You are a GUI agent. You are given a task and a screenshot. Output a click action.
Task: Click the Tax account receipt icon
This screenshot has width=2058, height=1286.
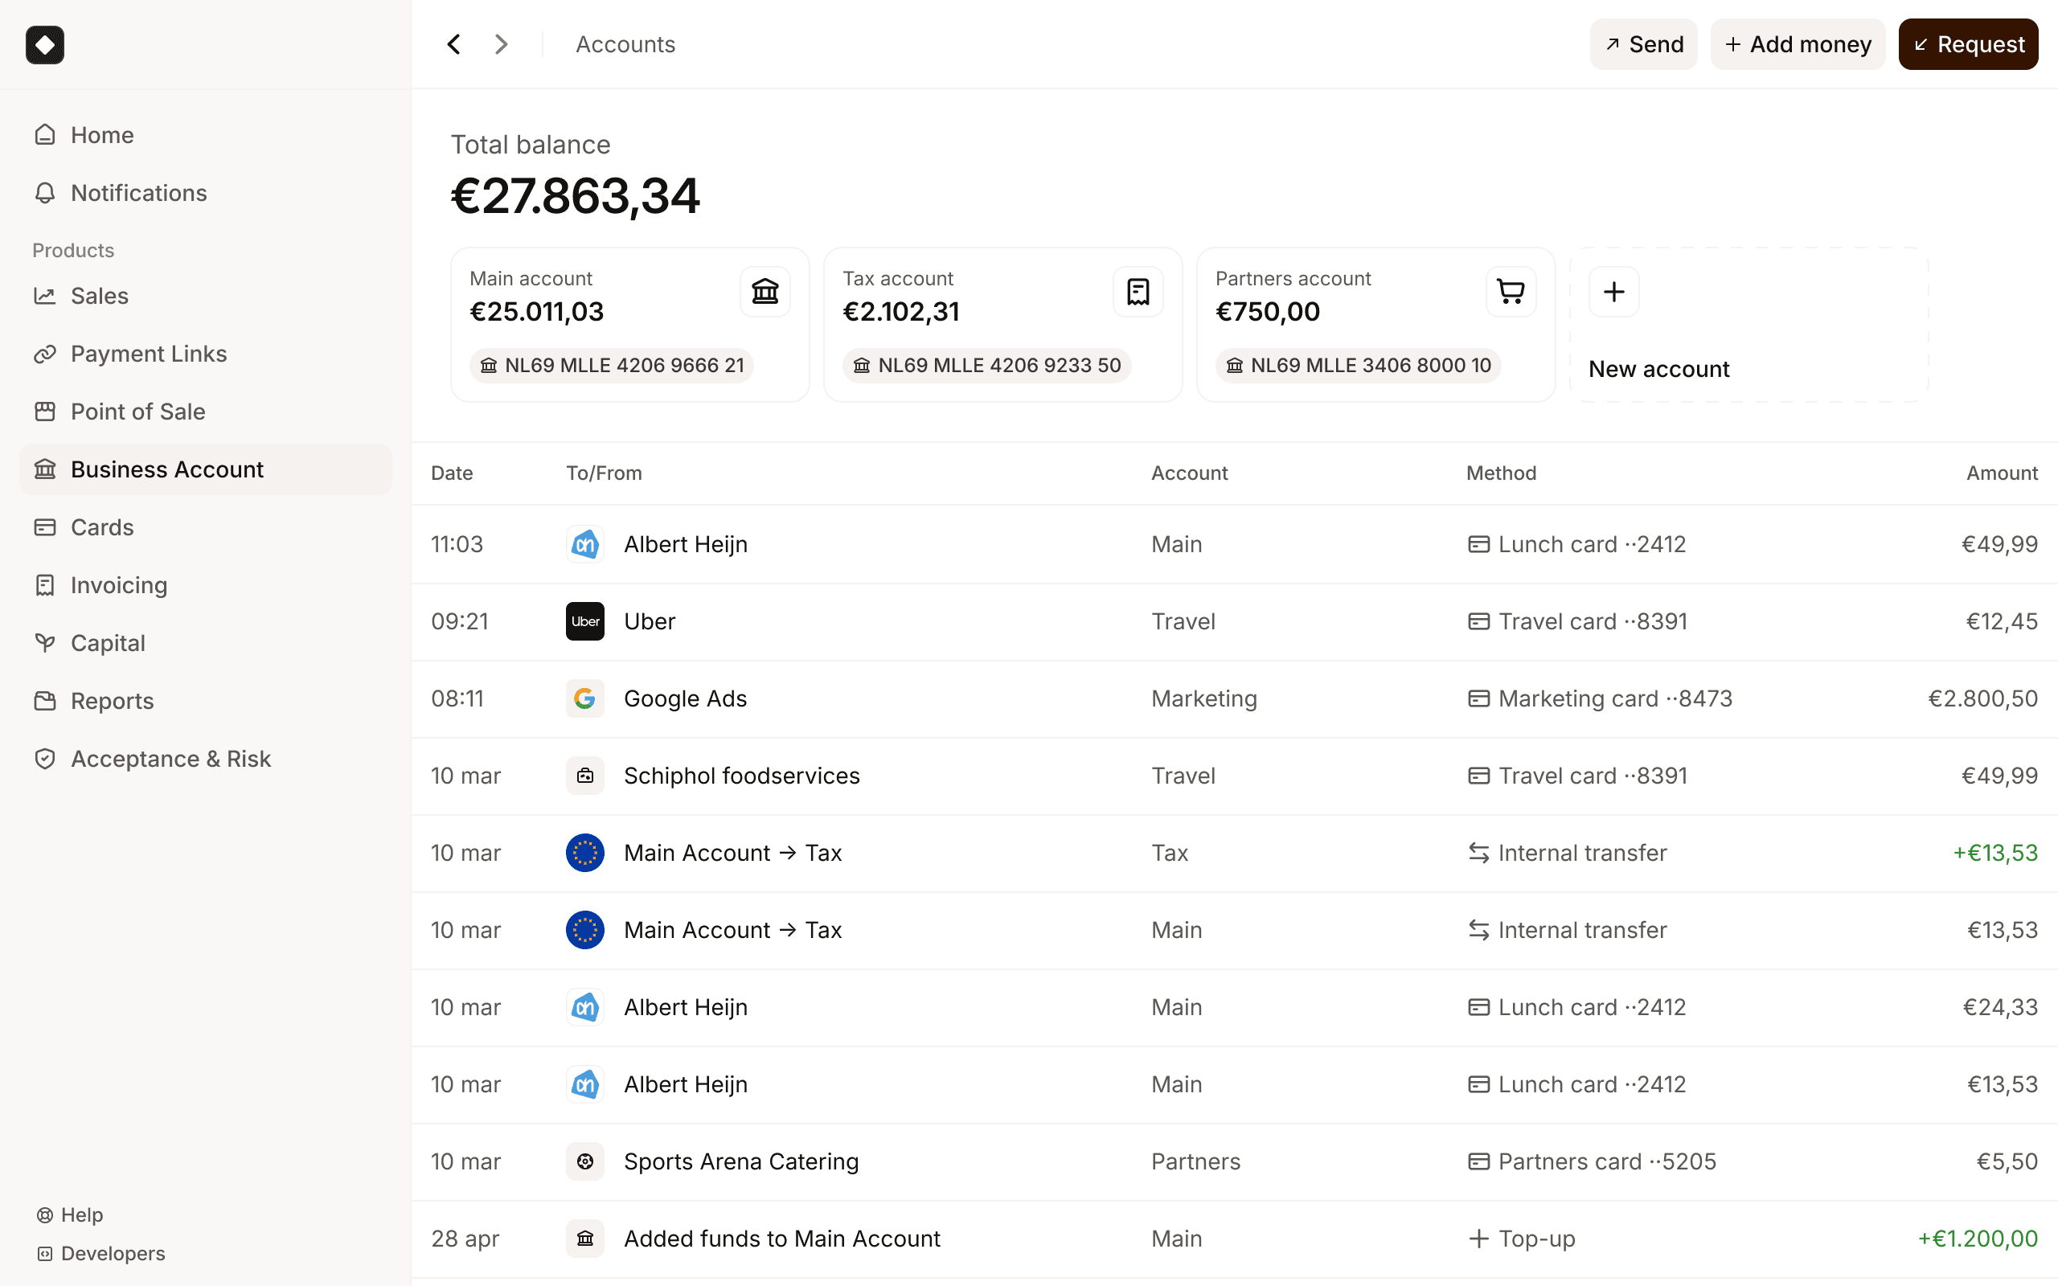click(1138, 292)
